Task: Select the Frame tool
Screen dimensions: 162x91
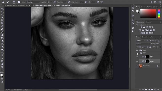Action: coord(2,23)
